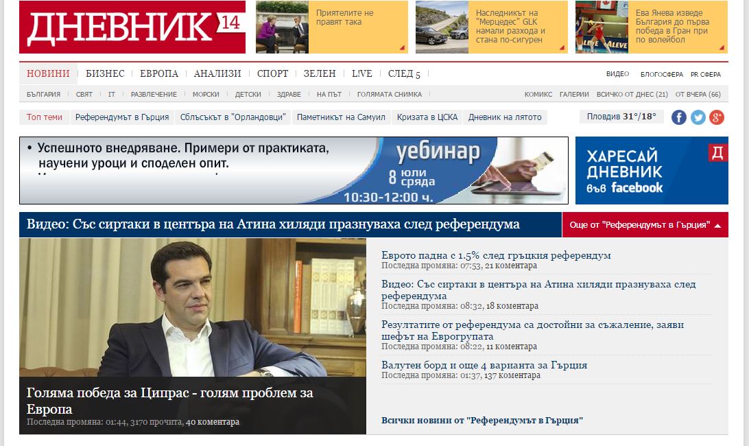Open the Twitter bird icon
Image resolution: width=749 pixels, height=446 pixels.
tap(698, 117)
